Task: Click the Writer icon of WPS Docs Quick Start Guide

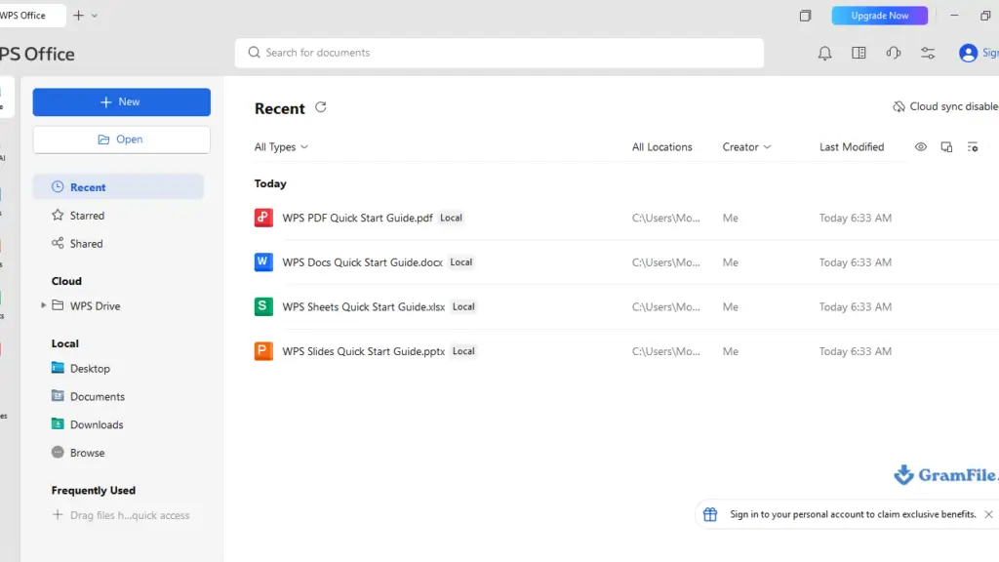Action: click(x=263, y=262)
